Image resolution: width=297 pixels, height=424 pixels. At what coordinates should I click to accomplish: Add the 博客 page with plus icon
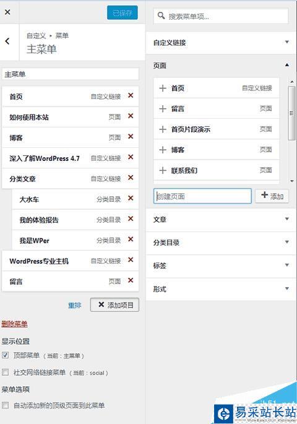click(x=163, y=150)
